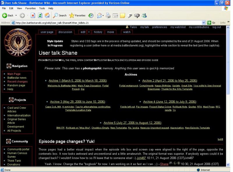Switch to the history tab of the wiki page
Screen dimensions: 233x172
pos(98,32)
